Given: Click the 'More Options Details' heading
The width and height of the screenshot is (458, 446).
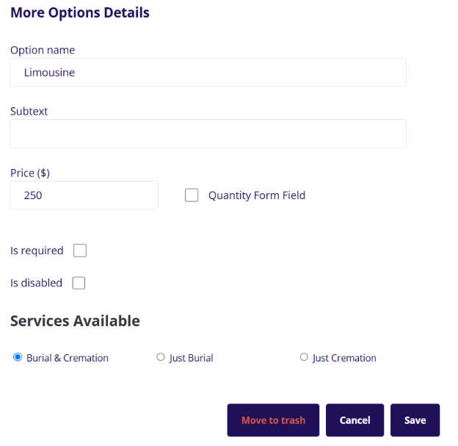Looking at the screenshot, I should 80,12.
